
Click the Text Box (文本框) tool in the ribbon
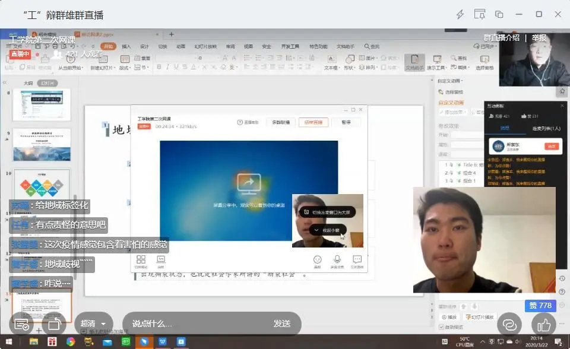331,62
